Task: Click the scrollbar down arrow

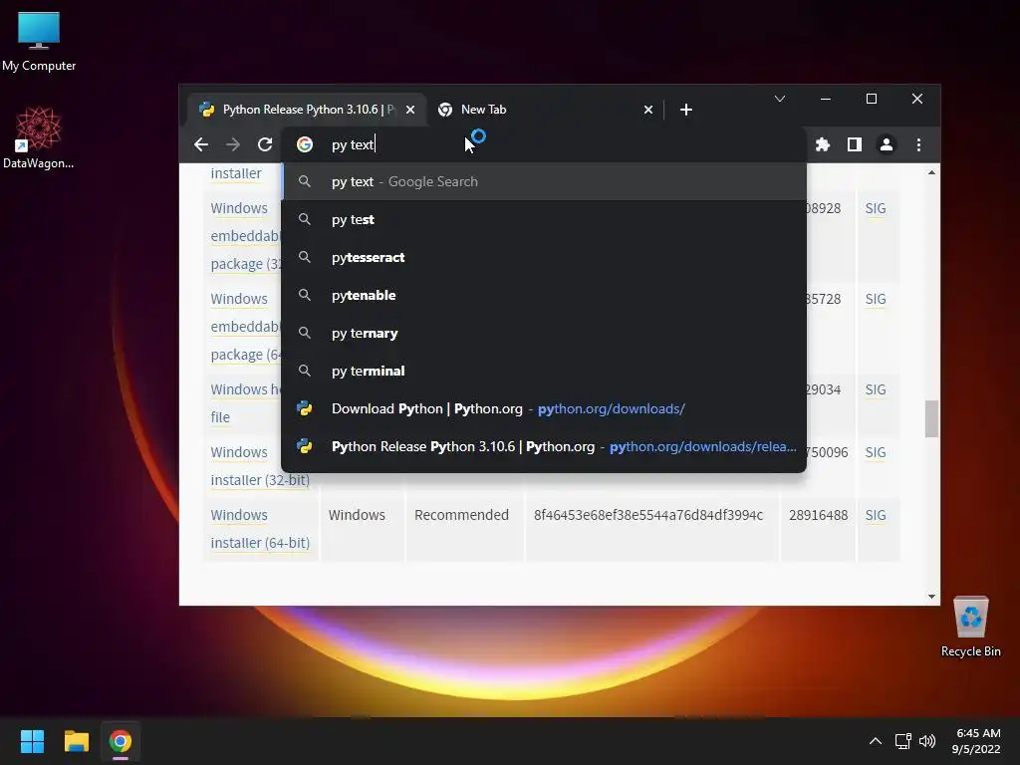Action: (931, 597)
